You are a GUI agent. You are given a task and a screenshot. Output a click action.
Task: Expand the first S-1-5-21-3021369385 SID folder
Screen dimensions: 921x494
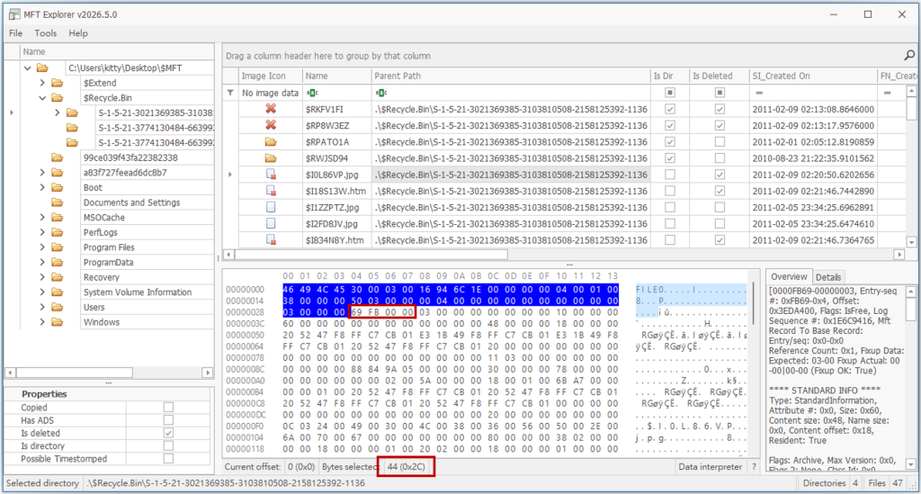[x=57, y=112]
